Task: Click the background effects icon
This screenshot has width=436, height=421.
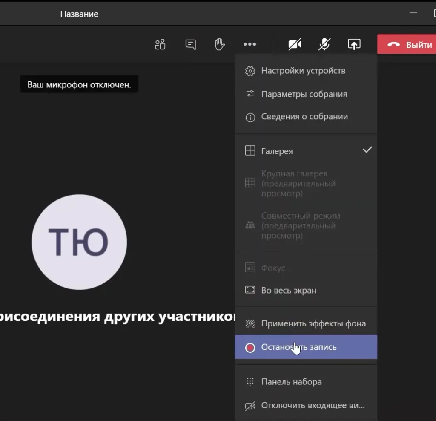Action: [x=250, y=323]
